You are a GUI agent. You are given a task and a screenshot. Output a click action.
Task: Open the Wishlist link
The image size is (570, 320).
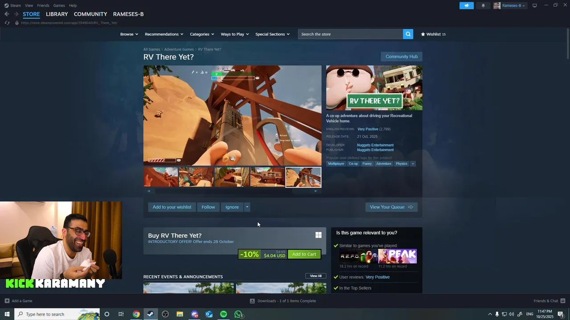click(433, 34)
